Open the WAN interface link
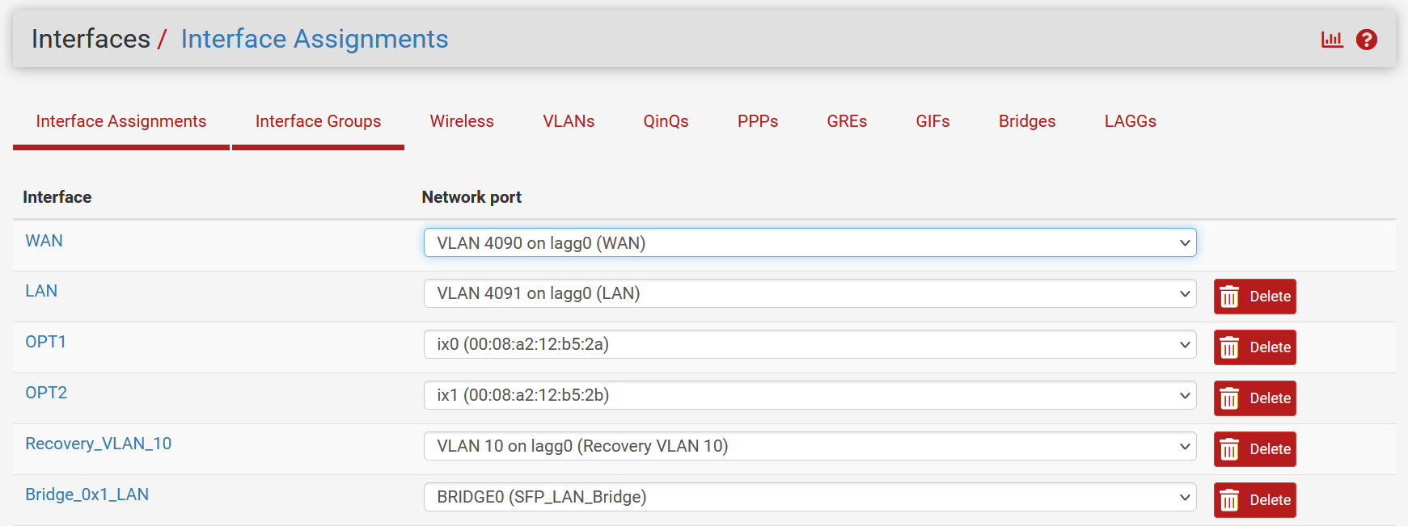Screen dimensions: 1408x526 pos(44,241)
